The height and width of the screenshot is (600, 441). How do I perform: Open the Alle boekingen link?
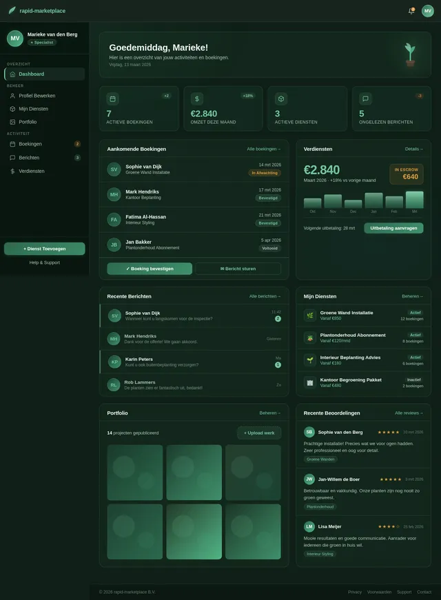point(264,149)
